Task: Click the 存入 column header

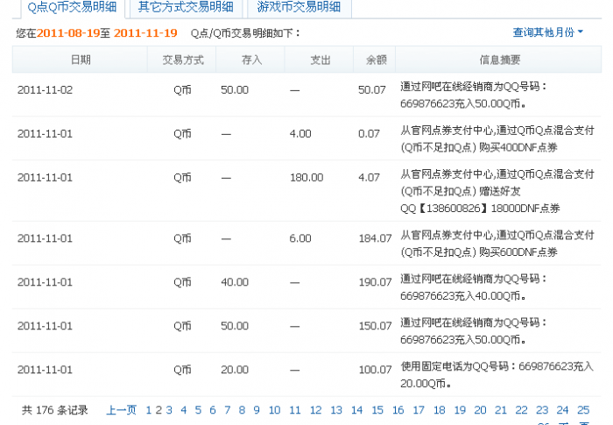Action: [x=251, y=60]
